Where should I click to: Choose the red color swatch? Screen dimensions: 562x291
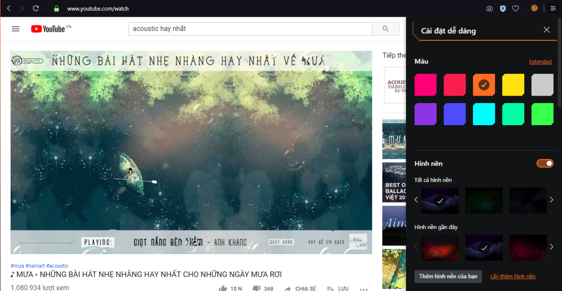pyautogui.click(x=455, y=85)
